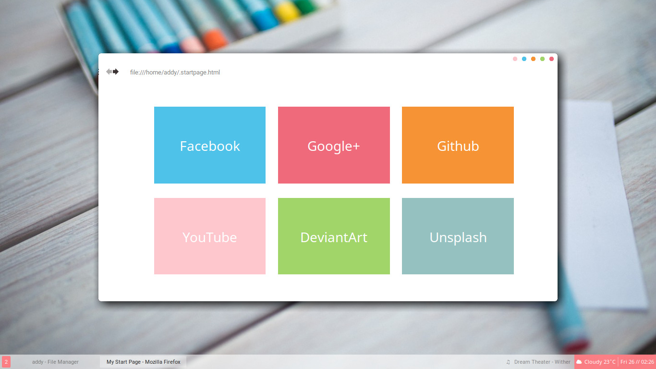
Task: Click the red window dot
Action: [551, 59]
